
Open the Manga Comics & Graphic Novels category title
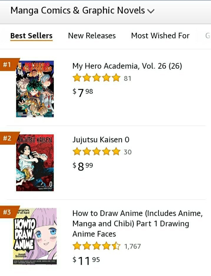(x=77, y=10)
